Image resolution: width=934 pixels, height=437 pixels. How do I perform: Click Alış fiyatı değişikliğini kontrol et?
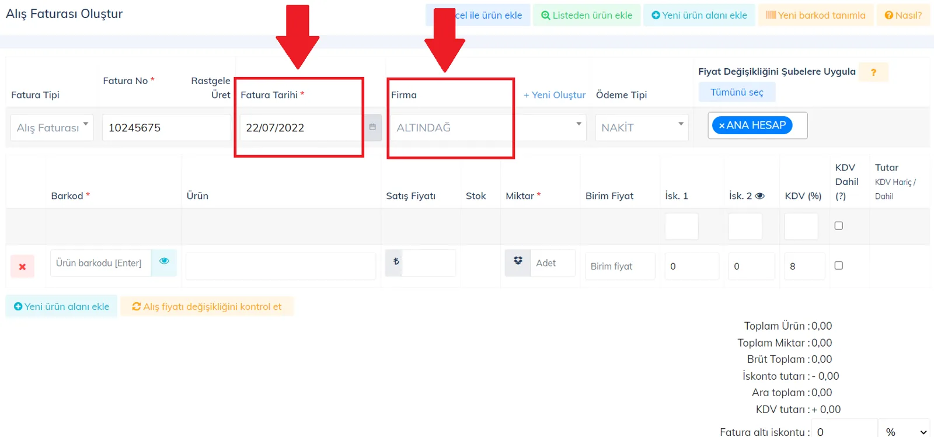coord(207,306)
